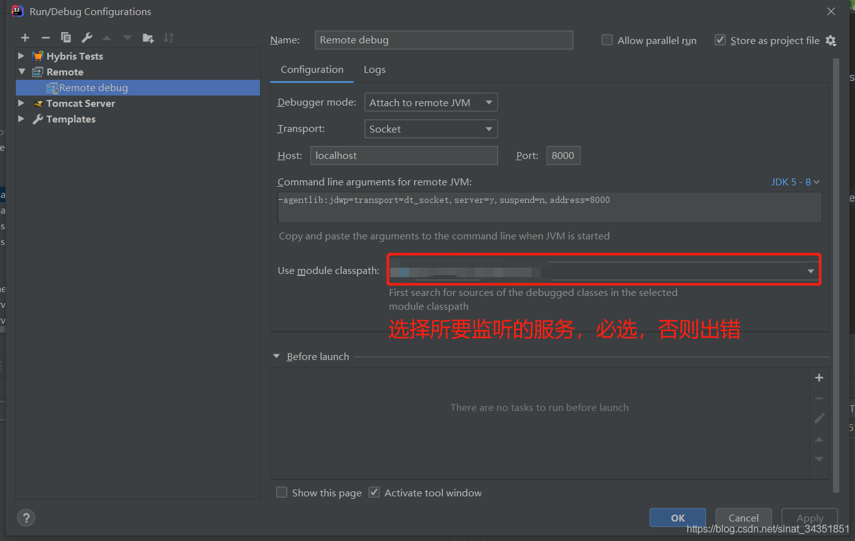Screen dimensions: 855x541
Task: Add a new configuration with the plus icon
Action: coord(25,38)
